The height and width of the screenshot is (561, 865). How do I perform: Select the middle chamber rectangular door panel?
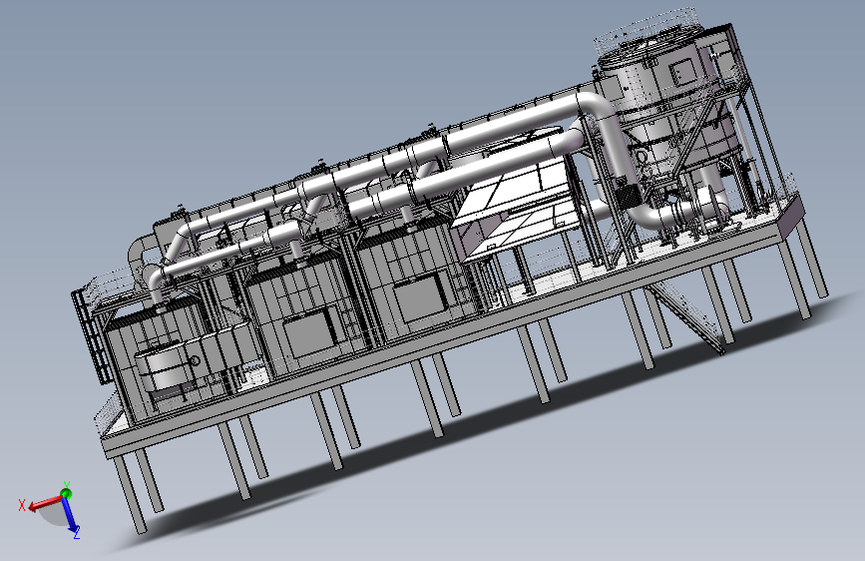[308, 334]
